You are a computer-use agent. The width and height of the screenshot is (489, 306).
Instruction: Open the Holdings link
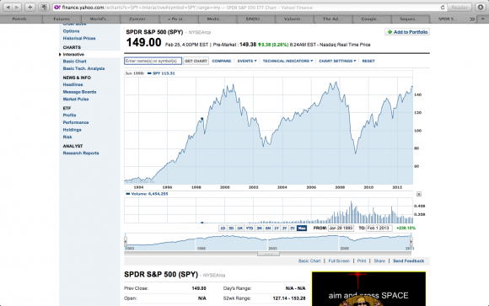(72, 130)
